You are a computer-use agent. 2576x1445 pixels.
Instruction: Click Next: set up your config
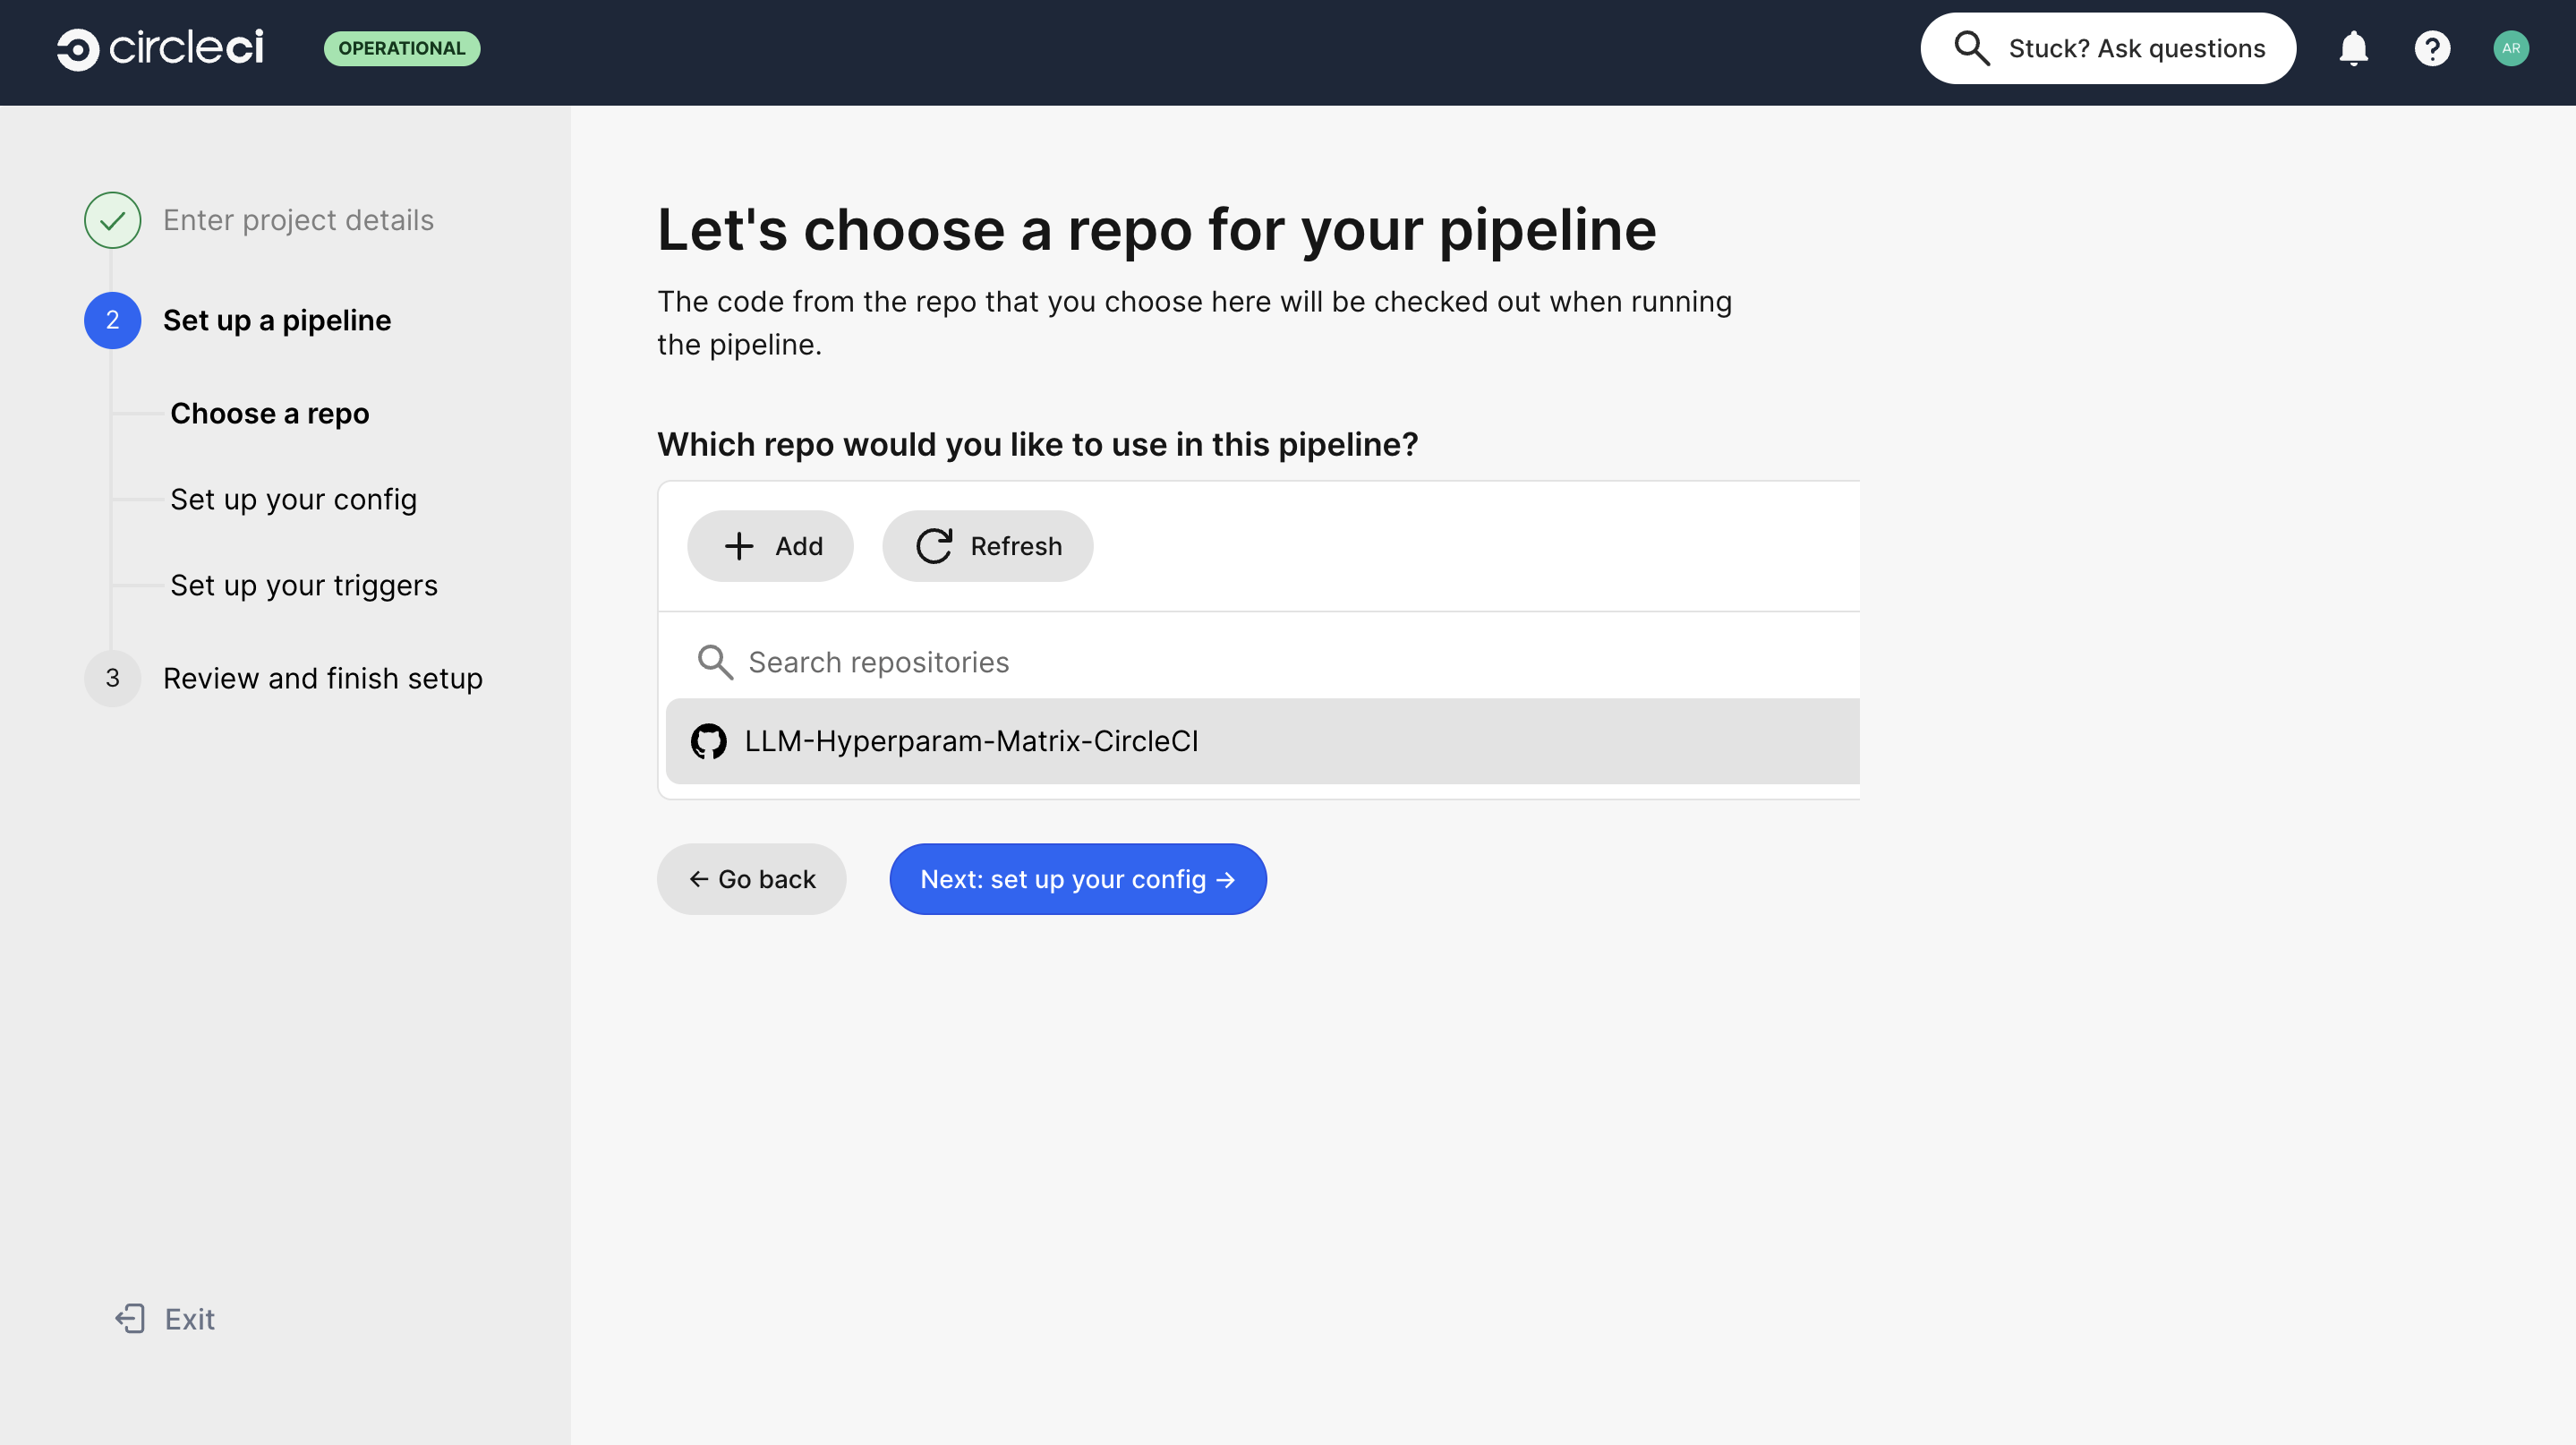[1077, 879]
